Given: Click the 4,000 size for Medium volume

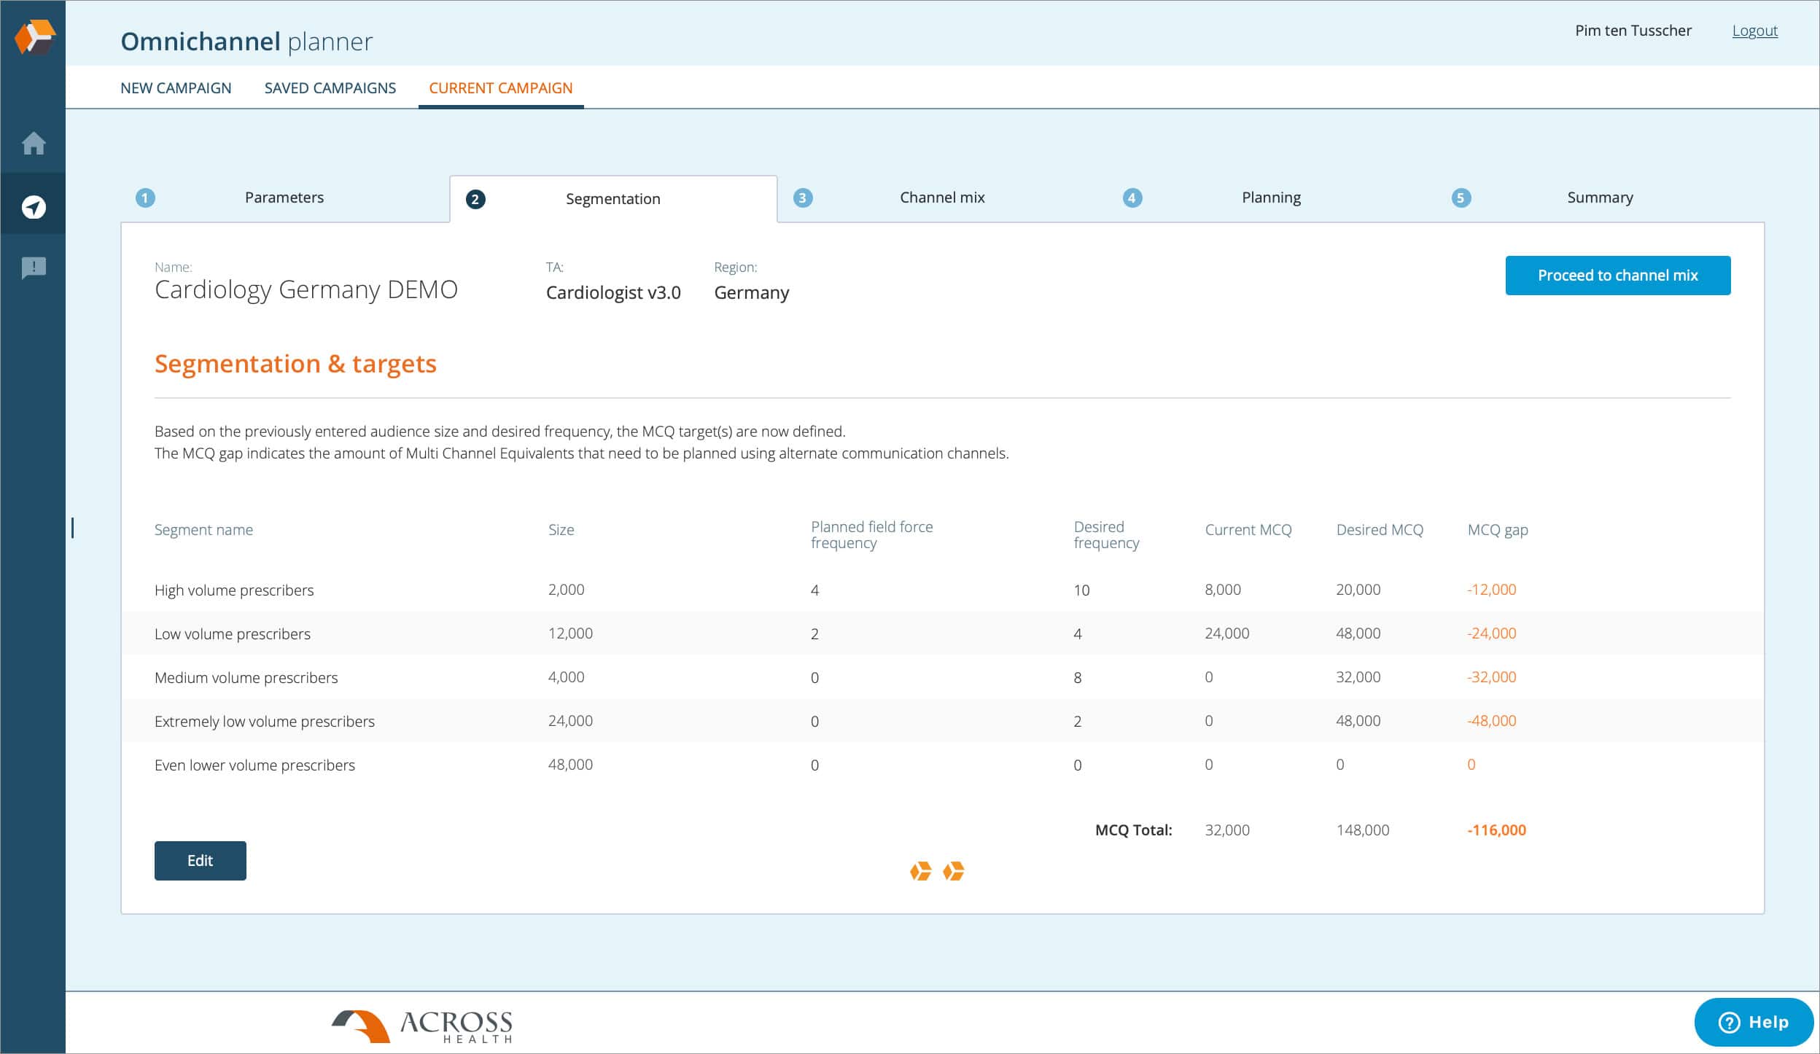Looking at the screenshot, I should click(x=566, y=677).
